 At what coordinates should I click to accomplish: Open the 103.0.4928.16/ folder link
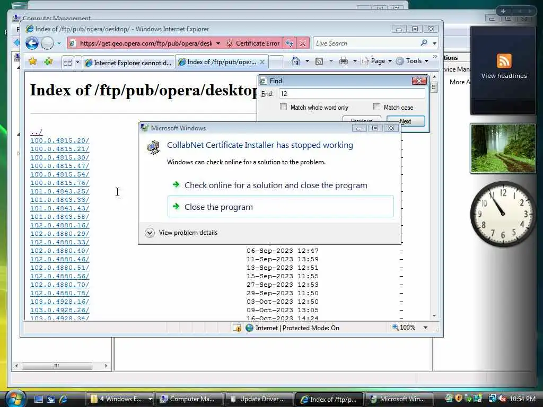(x=59, y=302)
